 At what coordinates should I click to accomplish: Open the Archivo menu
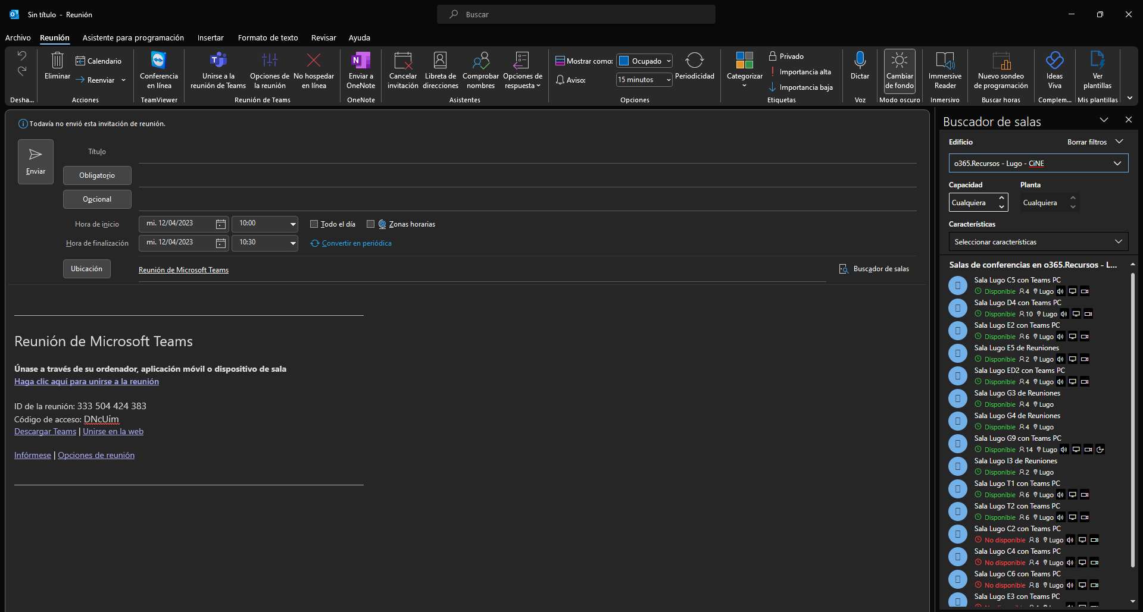(x=18, y=37)
